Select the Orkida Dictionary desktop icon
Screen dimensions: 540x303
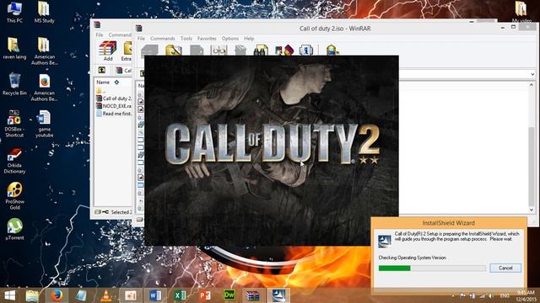pyautogui.click(x=14, y=161)
